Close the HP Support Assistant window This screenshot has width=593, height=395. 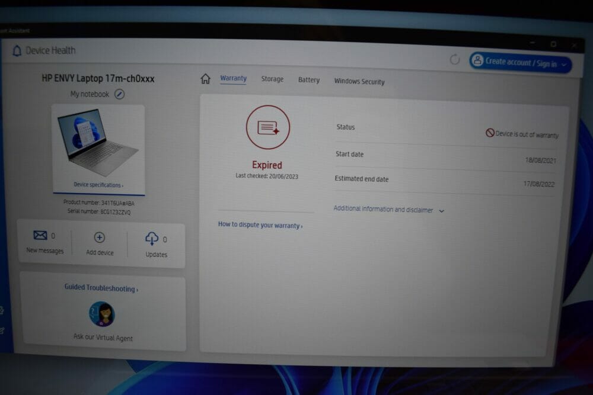pos(574,46)
